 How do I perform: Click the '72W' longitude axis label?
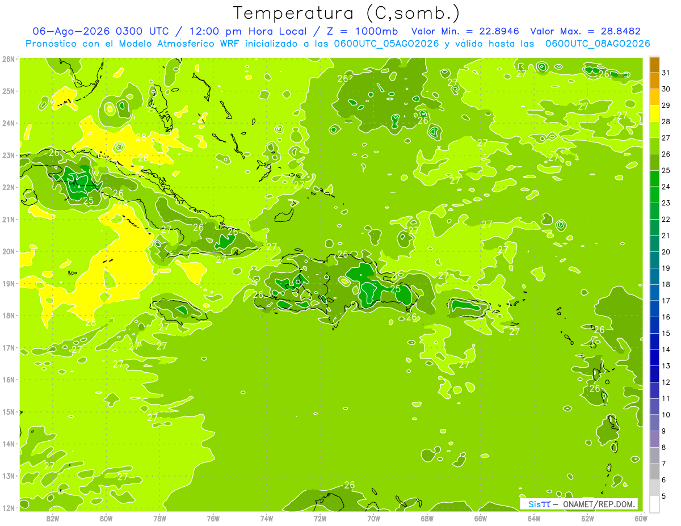(x=320, y=519)
